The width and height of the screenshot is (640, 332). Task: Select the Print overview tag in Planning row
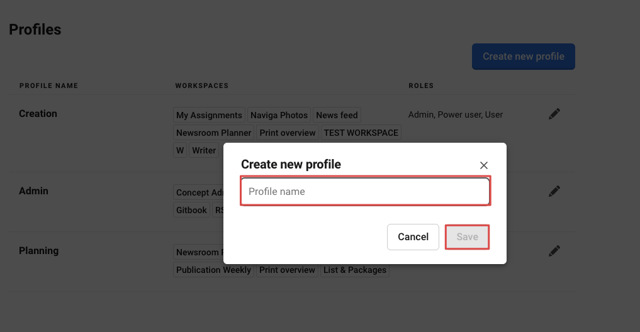[287, 270]
